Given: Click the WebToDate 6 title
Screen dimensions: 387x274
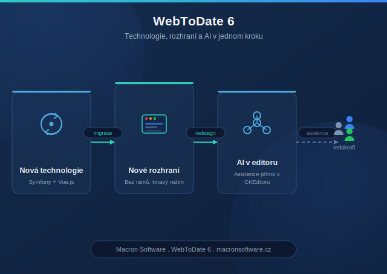Looking at the screenshot, I should coord(193,21).
